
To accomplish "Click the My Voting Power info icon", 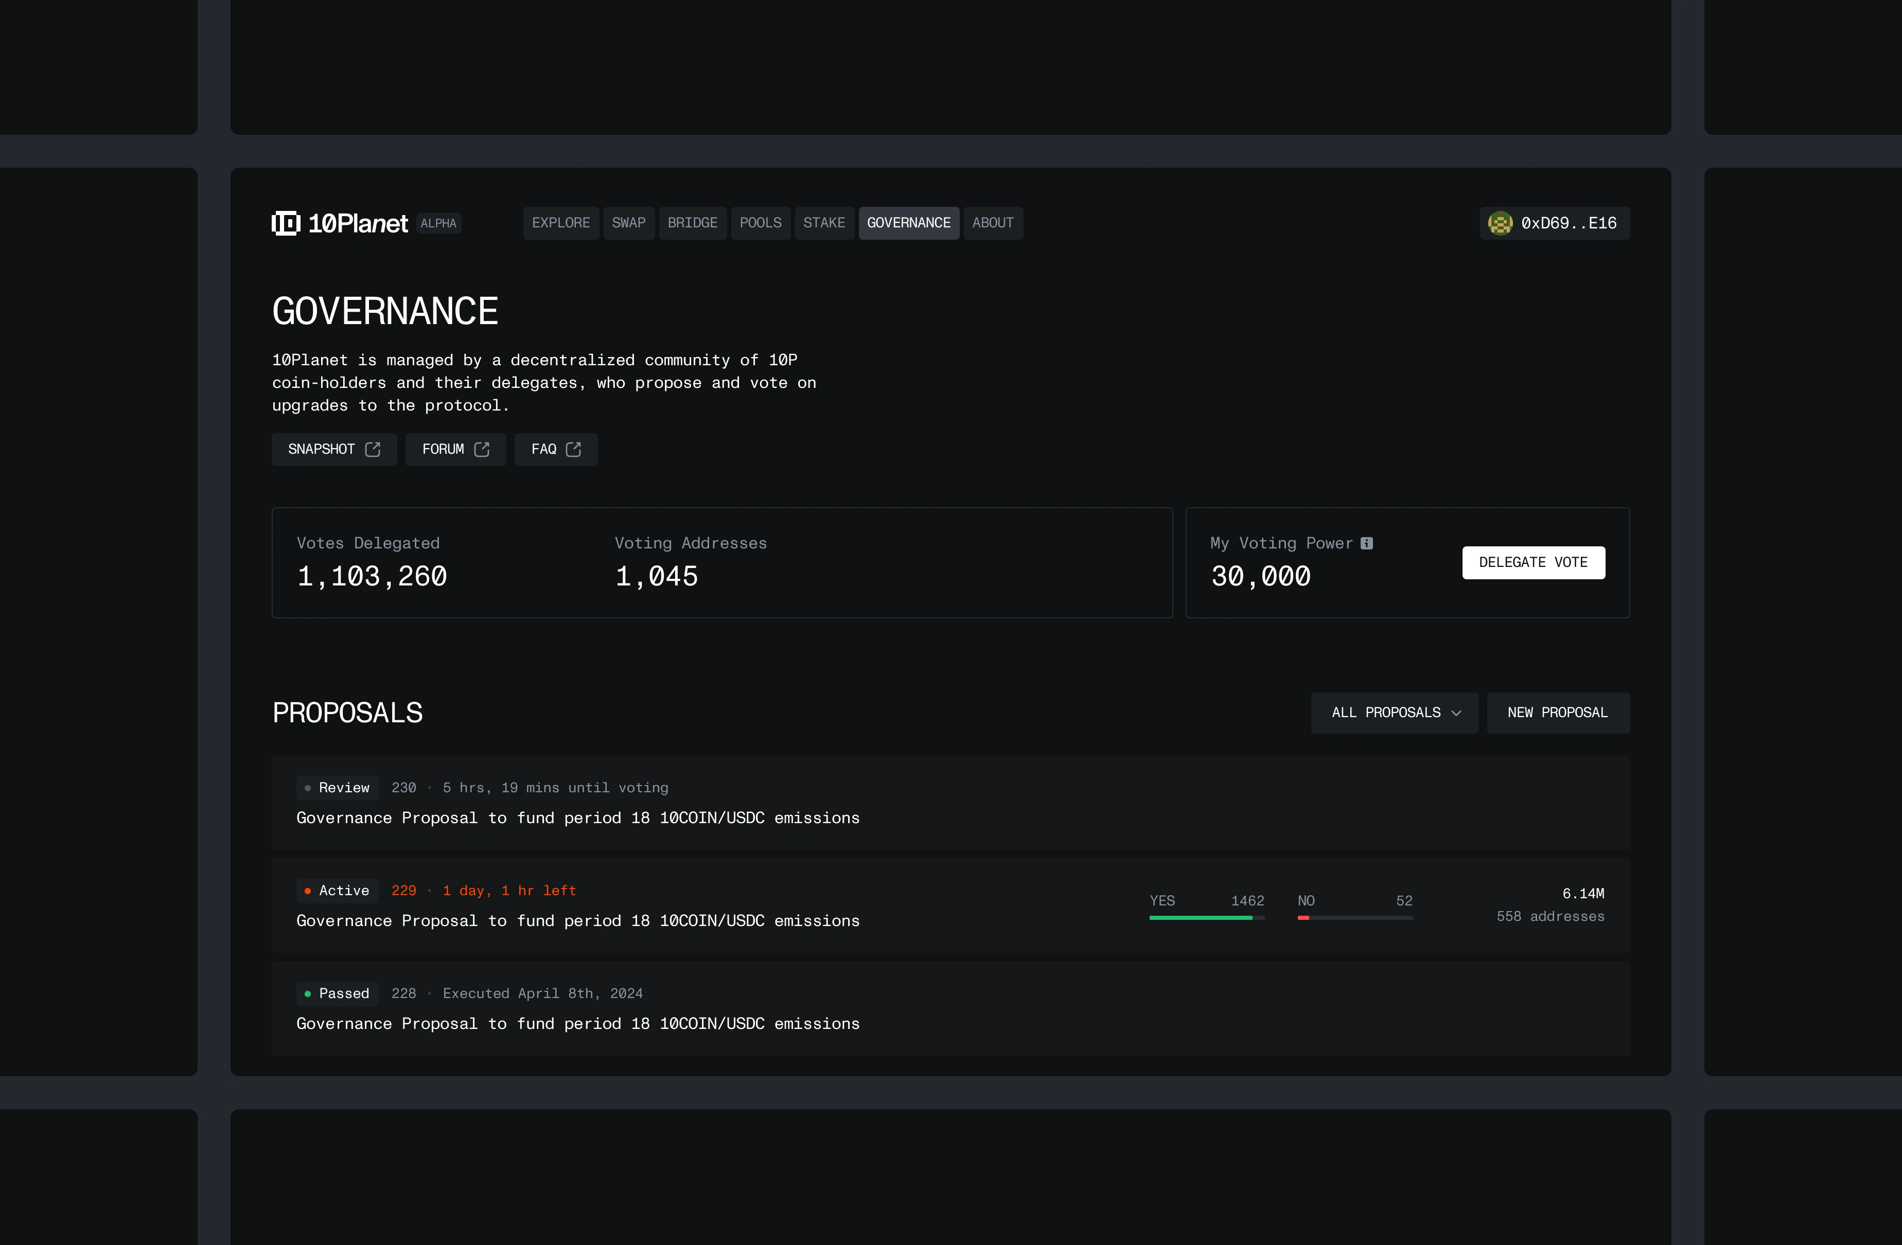I will click(1367, 543).
